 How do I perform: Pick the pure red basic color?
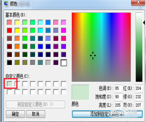[9, 30]
